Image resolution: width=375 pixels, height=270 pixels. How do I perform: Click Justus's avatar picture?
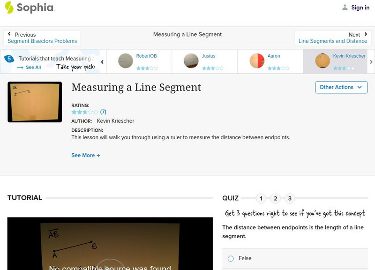click(x=191, y=61)
